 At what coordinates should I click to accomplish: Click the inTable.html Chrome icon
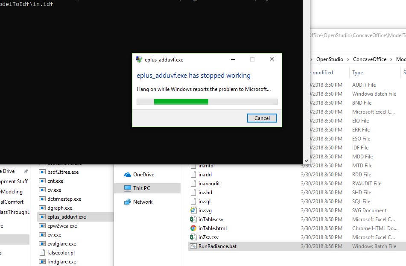coord(193,228)
